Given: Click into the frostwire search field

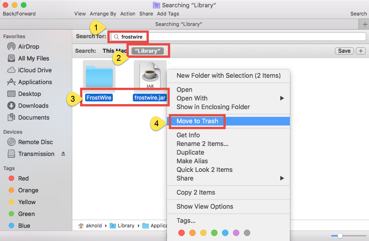Looking at the screenshot, I should click(x=238, y=37).
